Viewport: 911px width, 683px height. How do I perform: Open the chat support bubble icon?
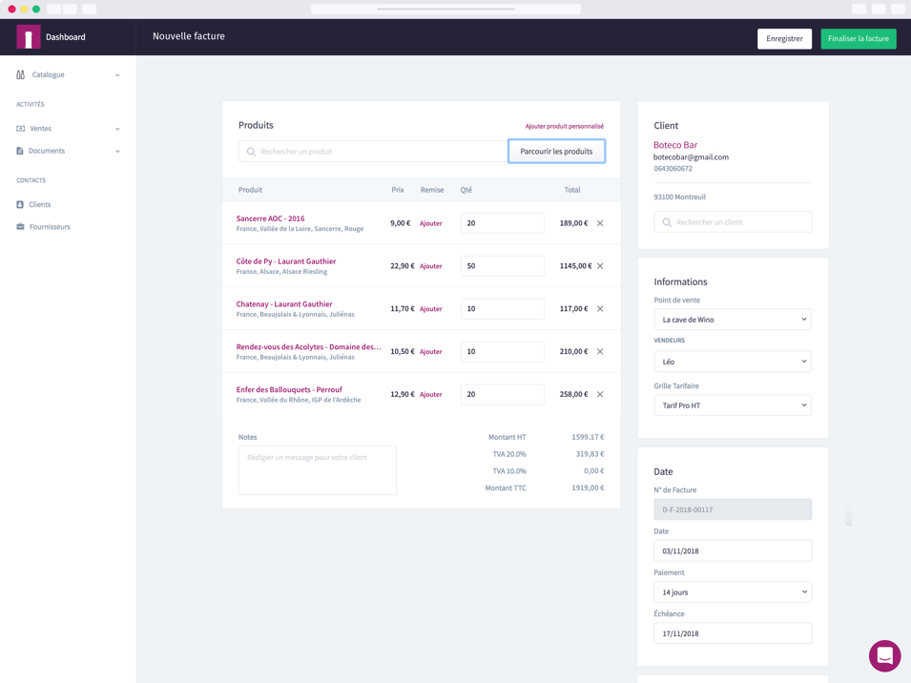pos(884,655)
